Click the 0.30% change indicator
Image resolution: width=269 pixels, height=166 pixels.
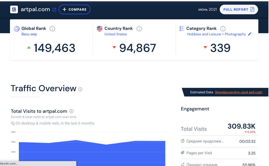[x=250, y=132]
